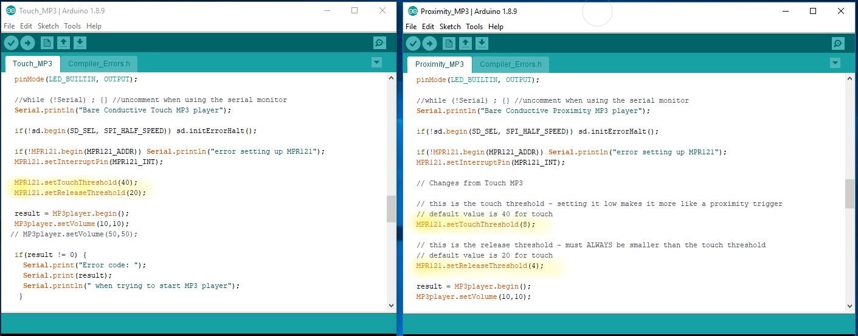This screenshot has height=336, width=858.
Task: Click Upload arrow icon in Touch_MP3 window
Action: [27, 43]
